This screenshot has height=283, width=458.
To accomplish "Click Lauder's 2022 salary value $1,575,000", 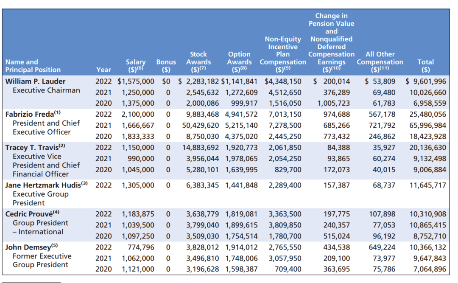I will tap(135, 81).
